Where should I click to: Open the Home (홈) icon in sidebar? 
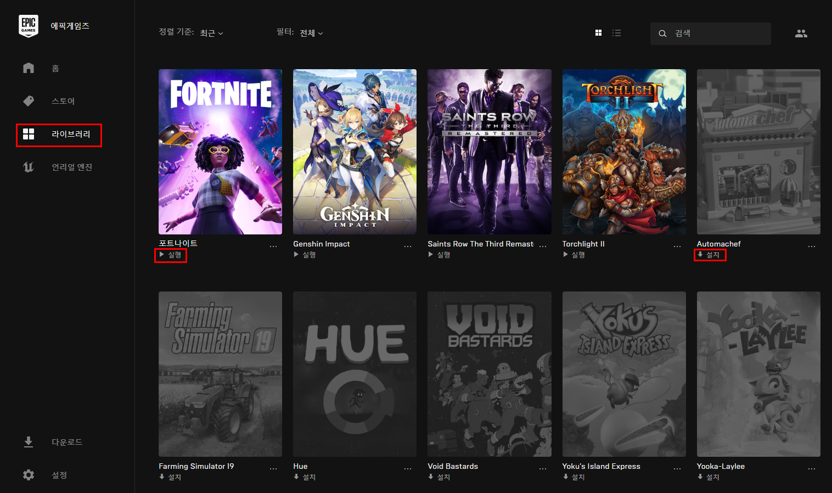[x=29, y=68]
